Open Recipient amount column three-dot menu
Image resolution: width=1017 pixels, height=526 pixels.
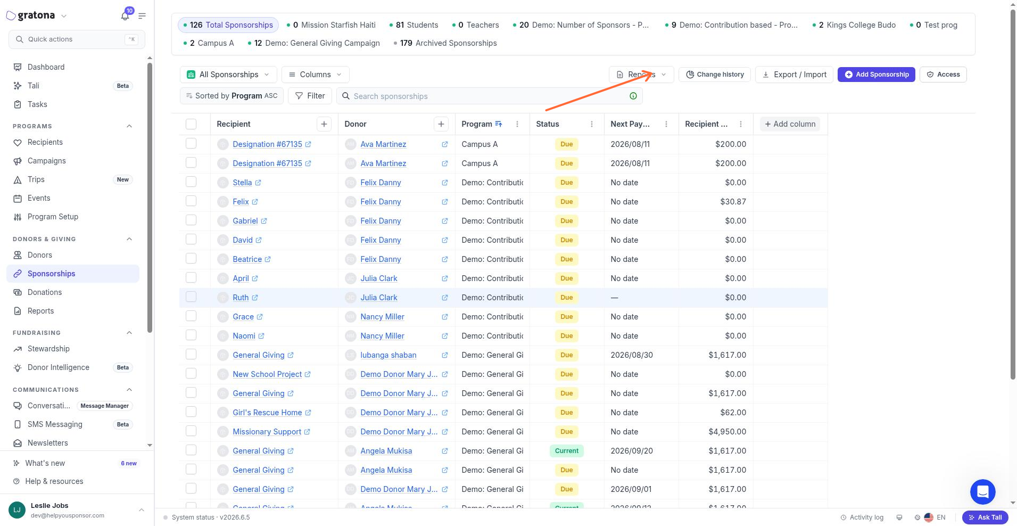pos(741,124)
